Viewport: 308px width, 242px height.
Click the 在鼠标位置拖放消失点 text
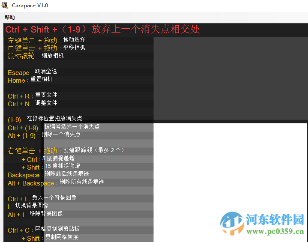54,119
